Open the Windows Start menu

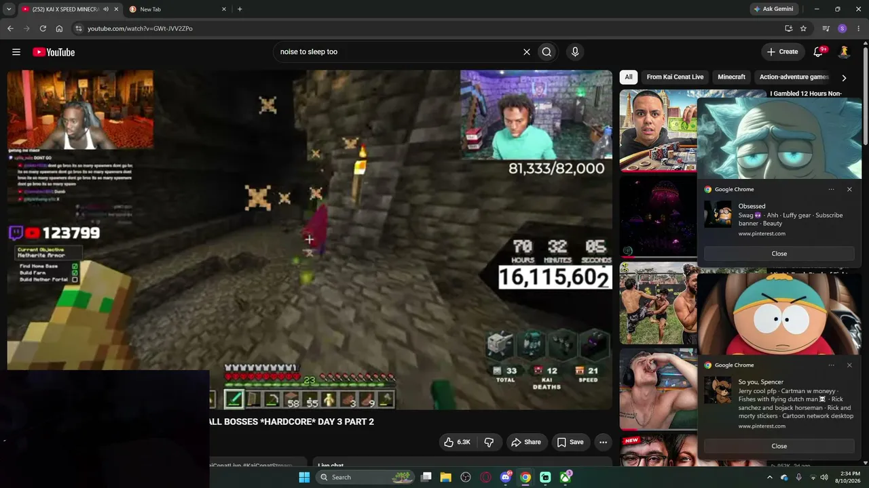click(304, 477)
